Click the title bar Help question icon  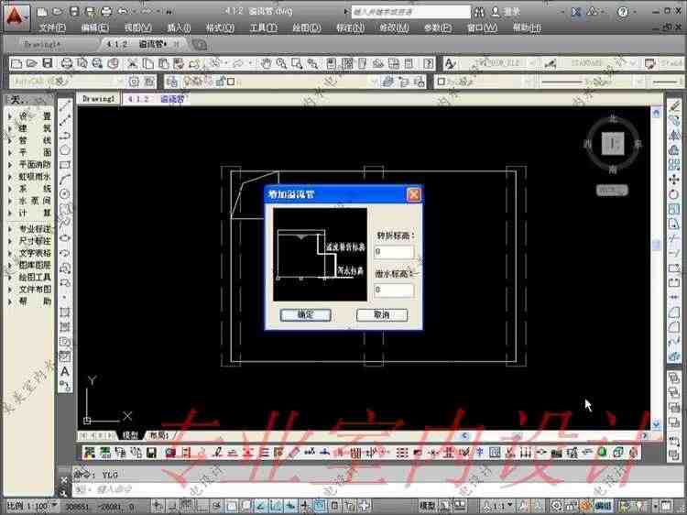(623, 12)
